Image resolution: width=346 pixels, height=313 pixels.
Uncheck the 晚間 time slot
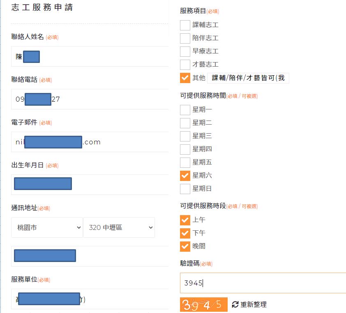[185, 246]
